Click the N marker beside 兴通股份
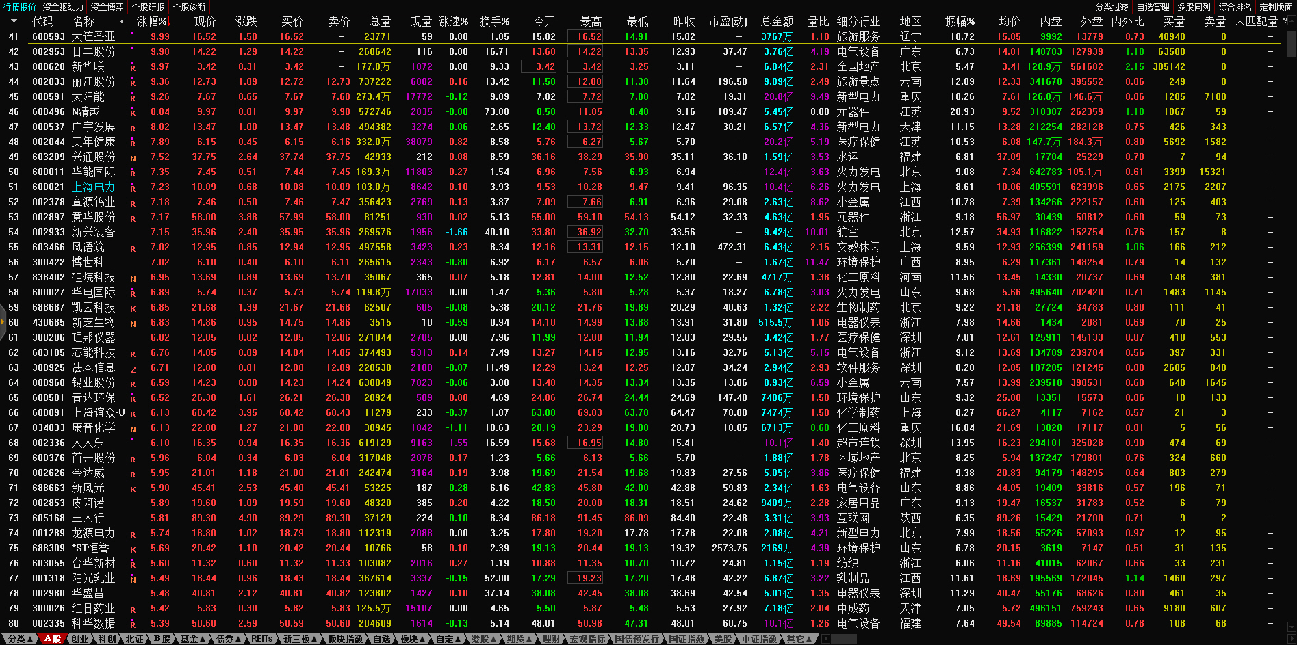 [x=133, y=158]
